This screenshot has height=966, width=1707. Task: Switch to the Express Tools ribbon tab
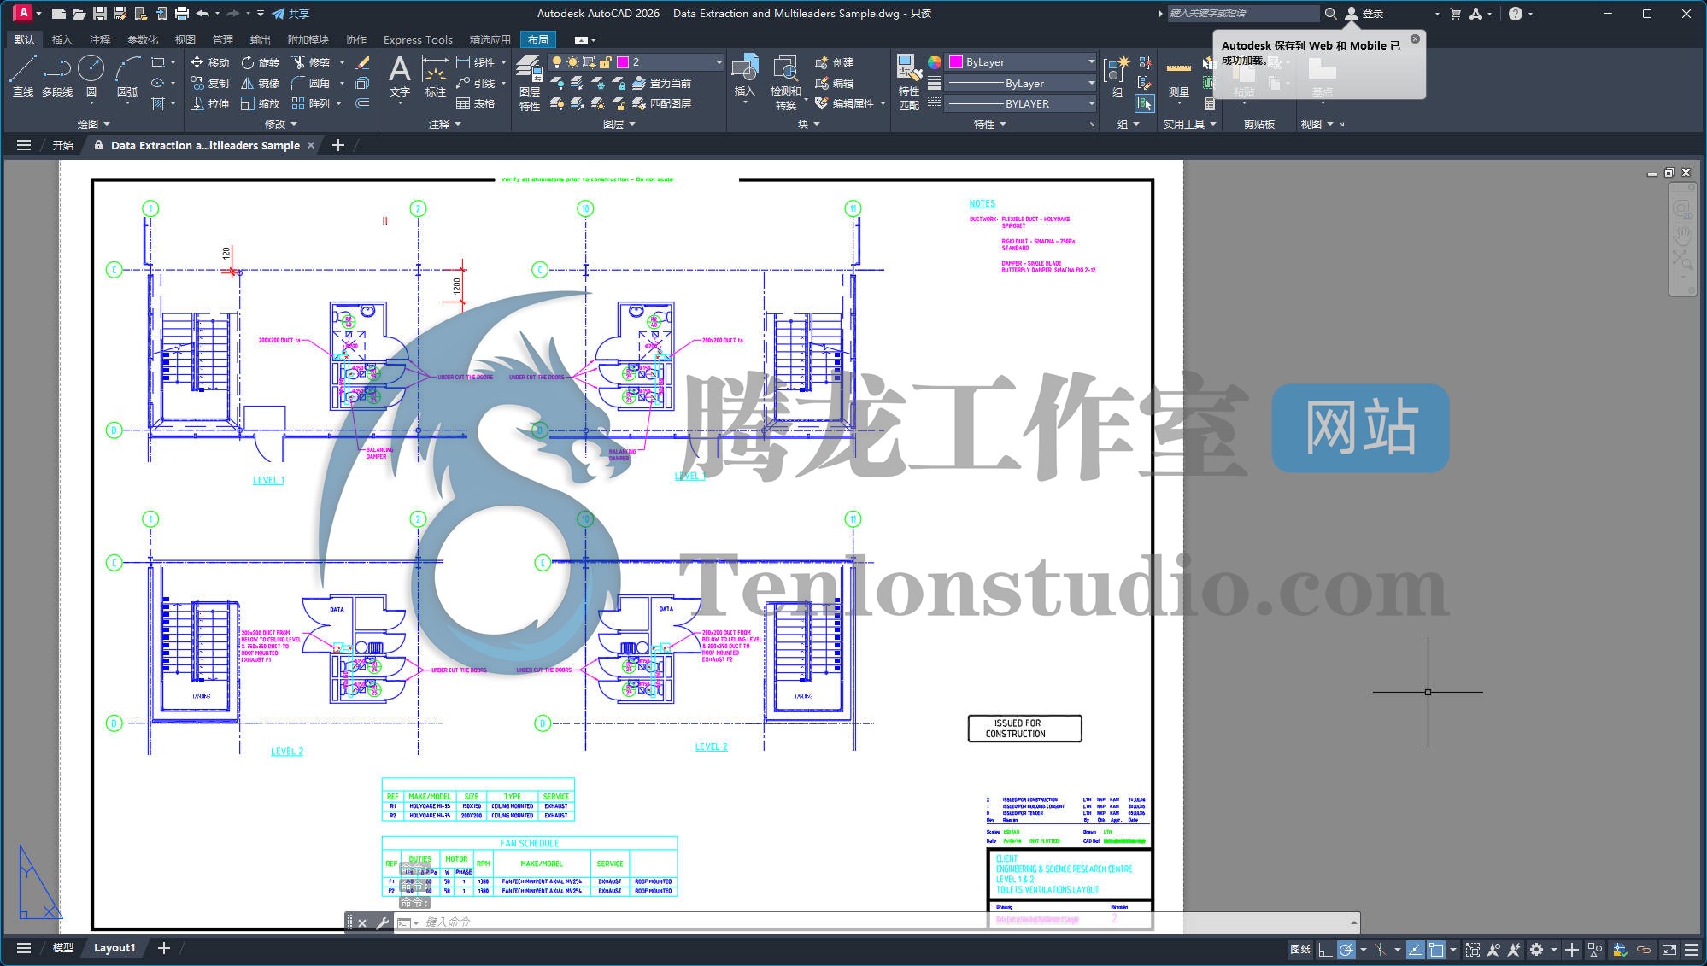[418, 39]
